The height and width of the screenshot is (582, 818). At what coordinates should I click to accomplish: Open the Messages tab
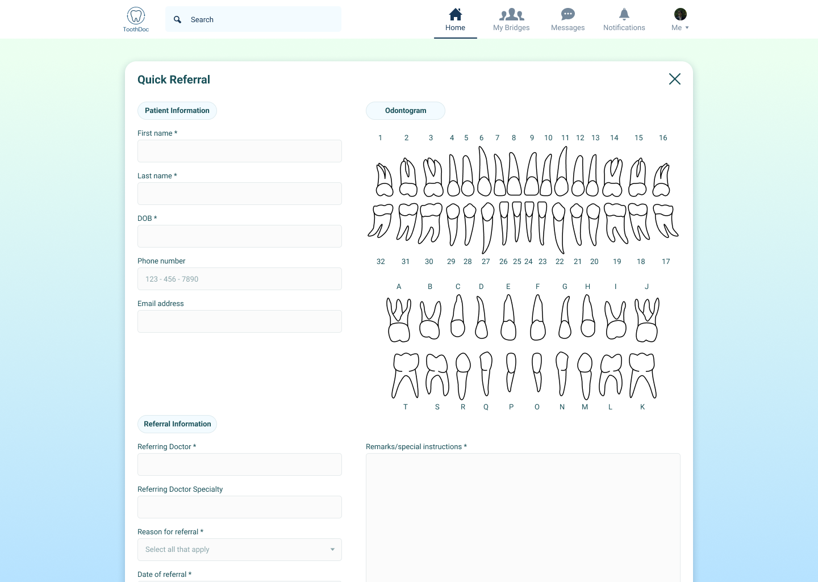click(567, 20)
